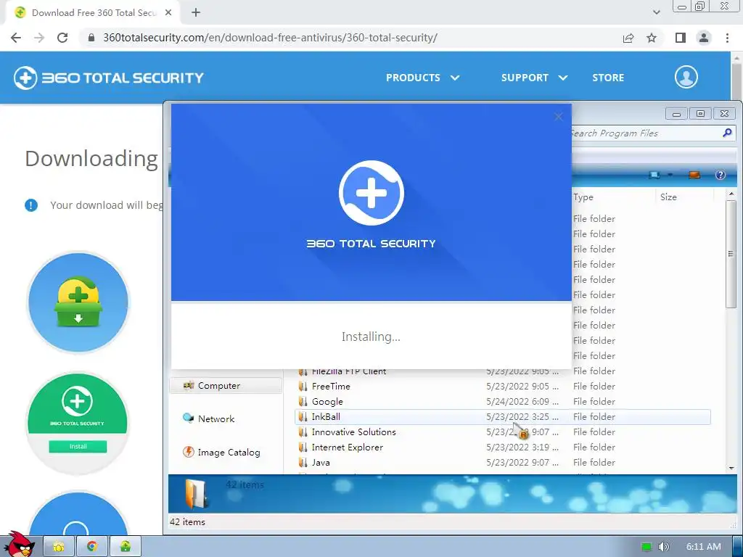Click the scroll-down arrow in explorer file list
Image resolution: width=743 pixels, height=557 pixels.
click(731, 469)
